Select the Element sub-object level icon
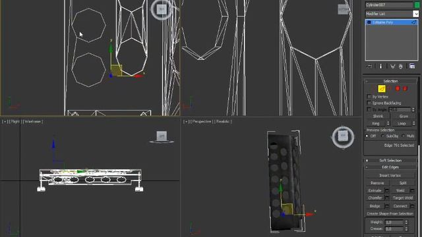Screen dimensions: 422x237 point(405,89)
